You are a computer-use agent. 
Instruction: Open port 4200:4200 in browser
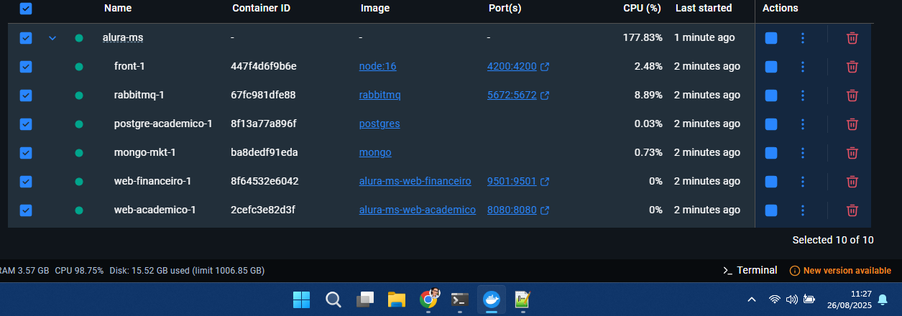(x=518, y=67)
